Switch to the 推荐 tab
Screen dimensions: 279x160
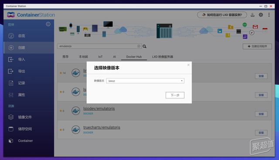click(65, 57)
